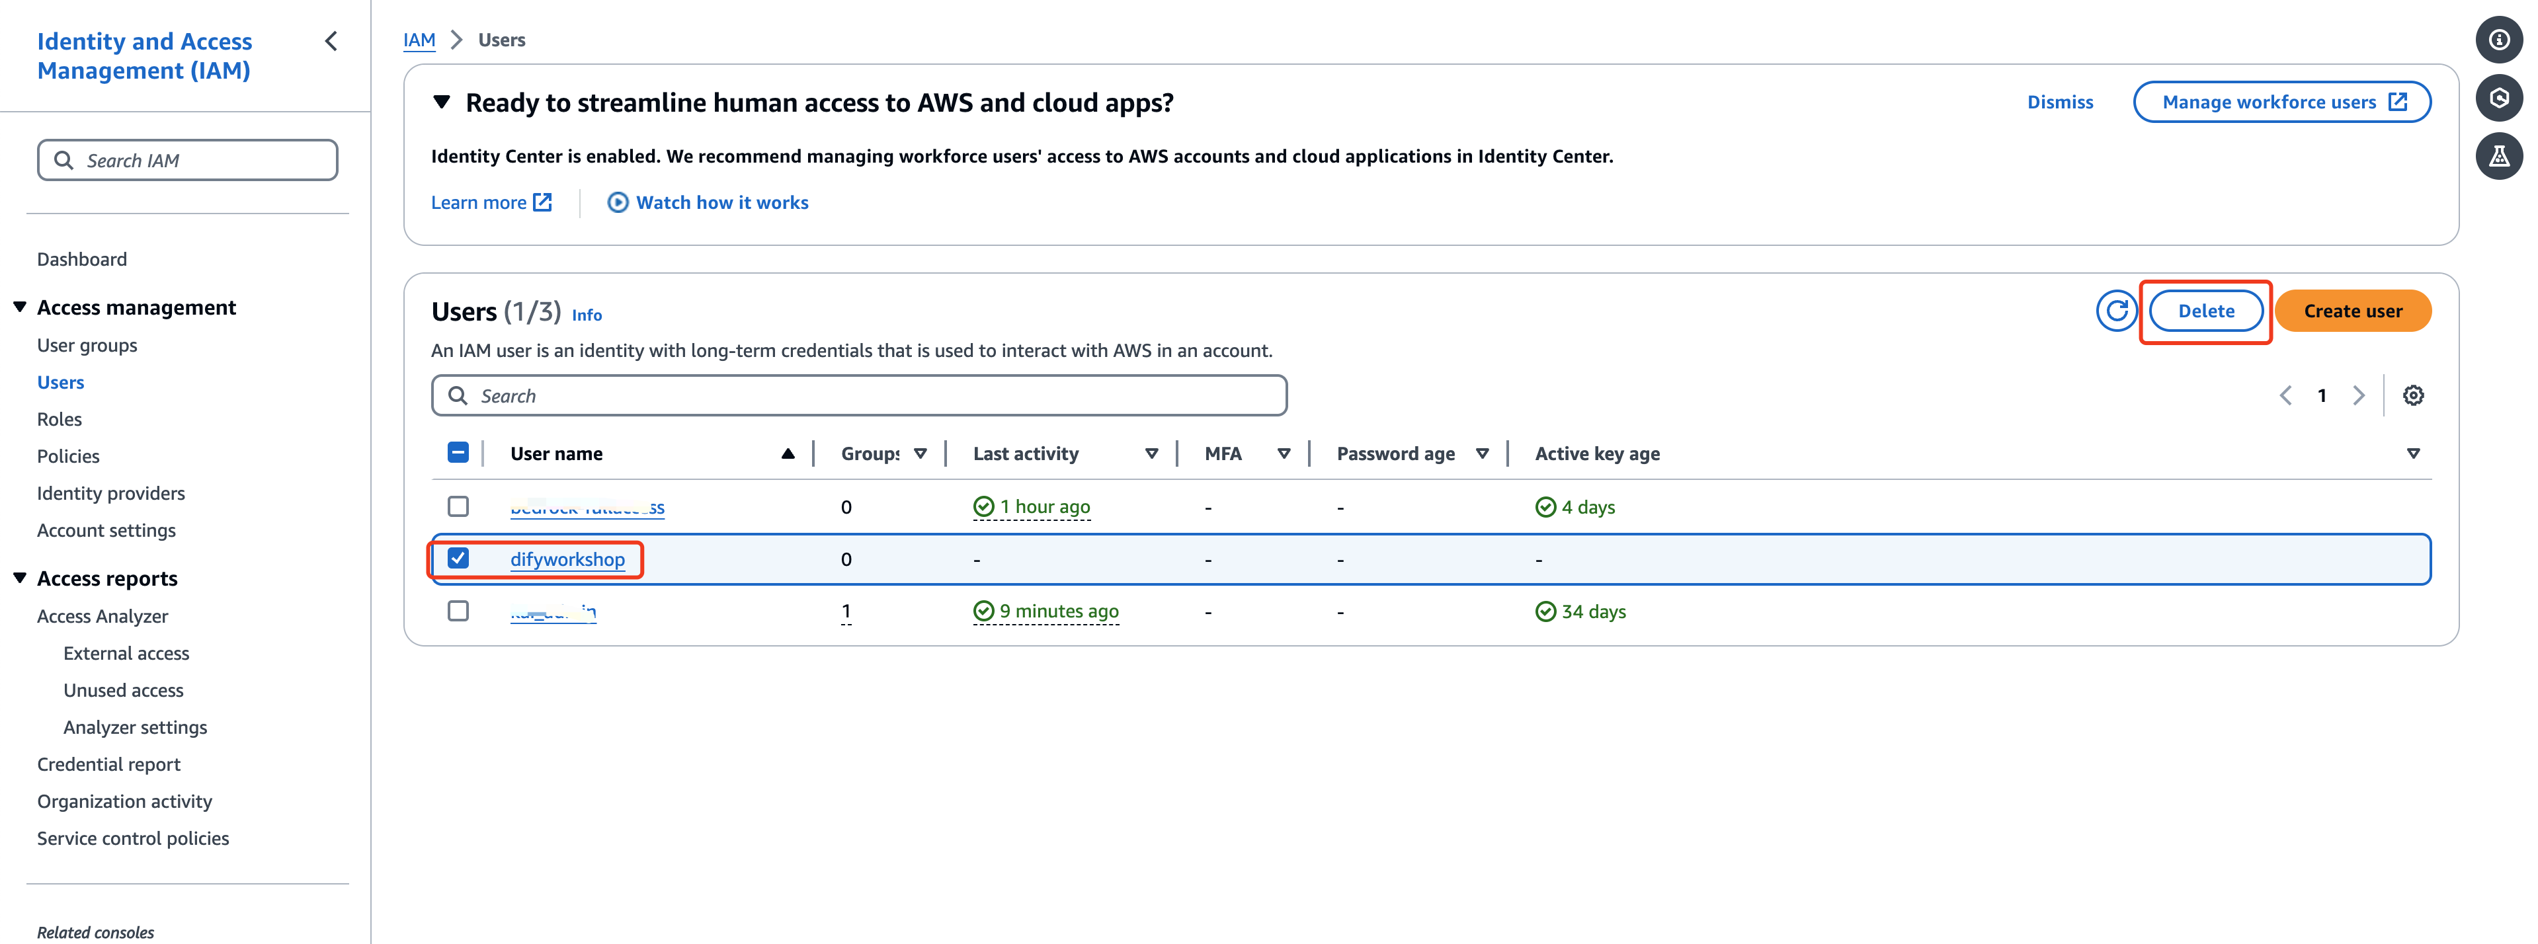This screenshot has height=944, width=2538.
Task: Collapse the streamline human access banner
Action: point(442,102)
